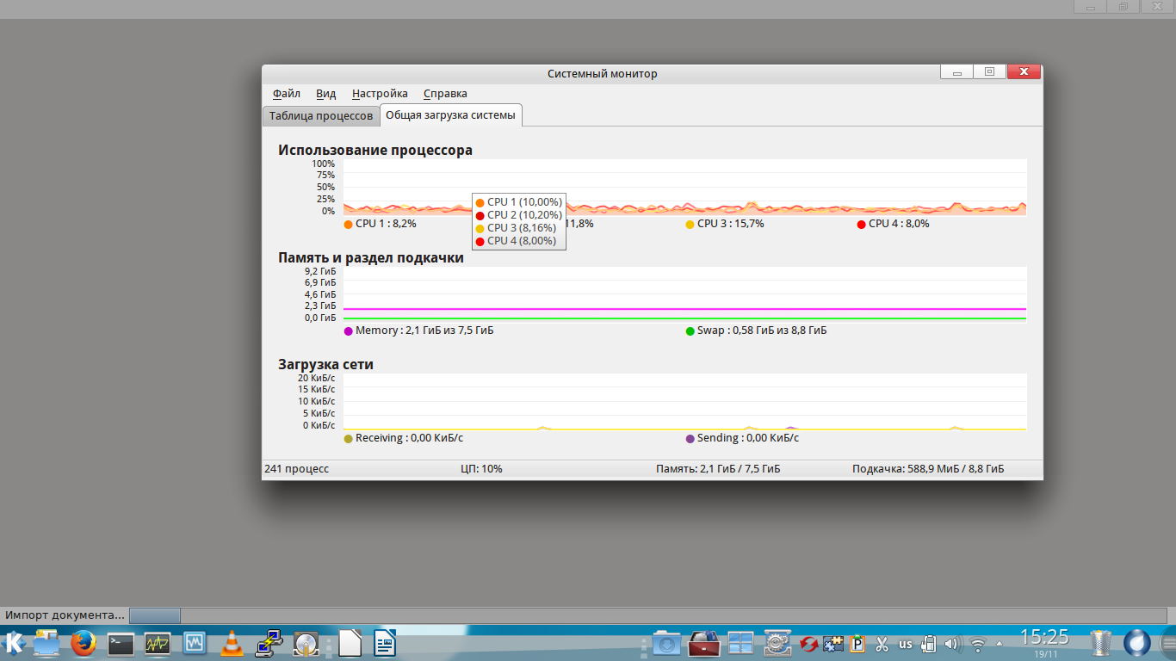This screenshot has width=1176, height=661.
Task: Click the scissors tray icon
Action: pos(882,643)
